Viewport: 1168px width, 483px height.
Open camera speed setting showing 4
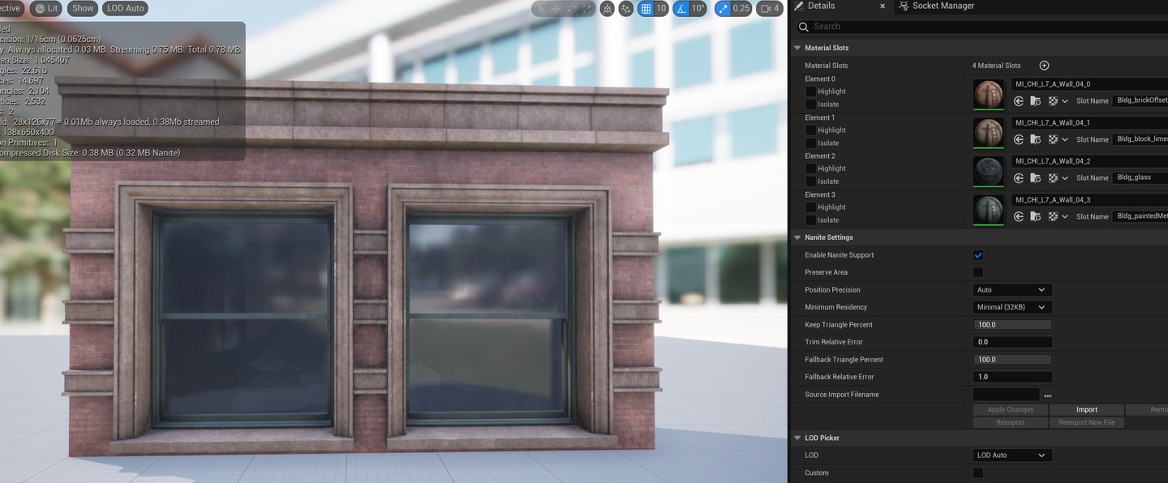click(770, 9)
